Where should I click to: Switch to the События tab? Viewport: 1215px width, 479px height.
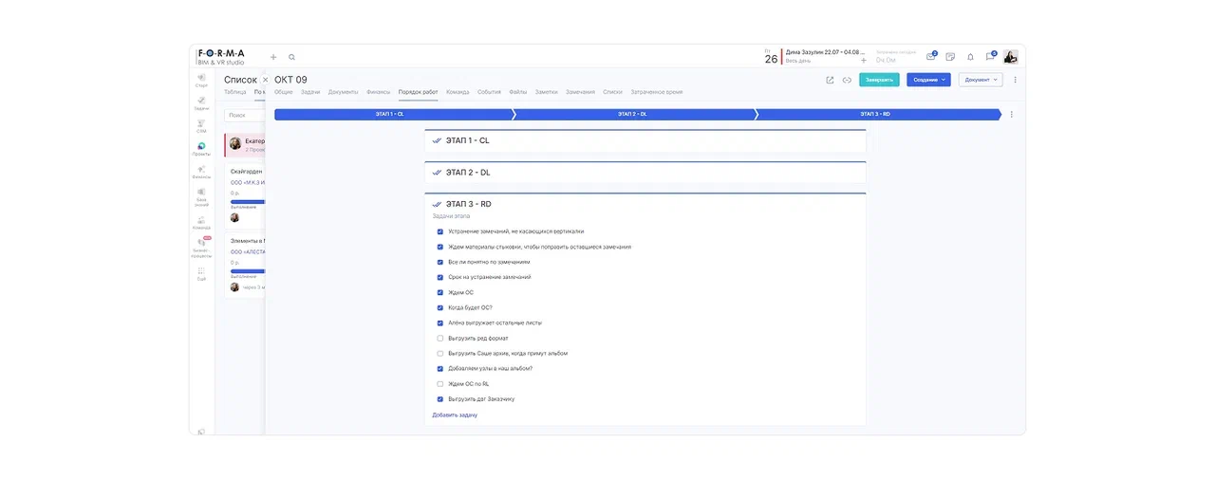489,92
